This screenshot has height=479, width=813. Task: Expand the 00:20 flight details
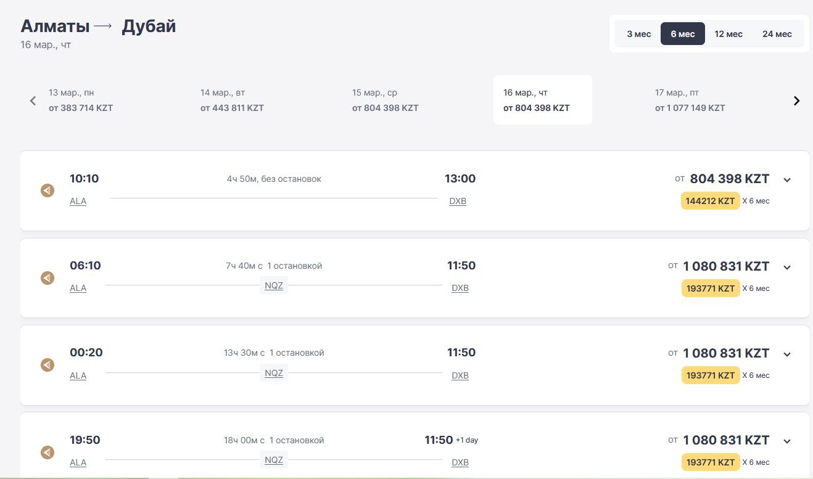(x=786, y=354)
